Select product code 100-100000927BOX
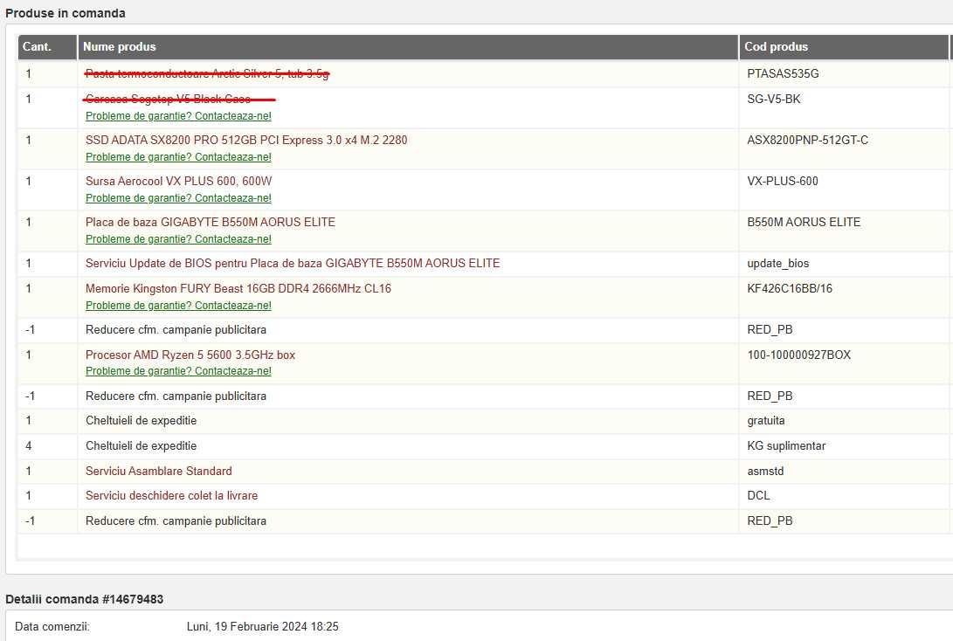Viewport: 953px width, 641px height. 799,355
